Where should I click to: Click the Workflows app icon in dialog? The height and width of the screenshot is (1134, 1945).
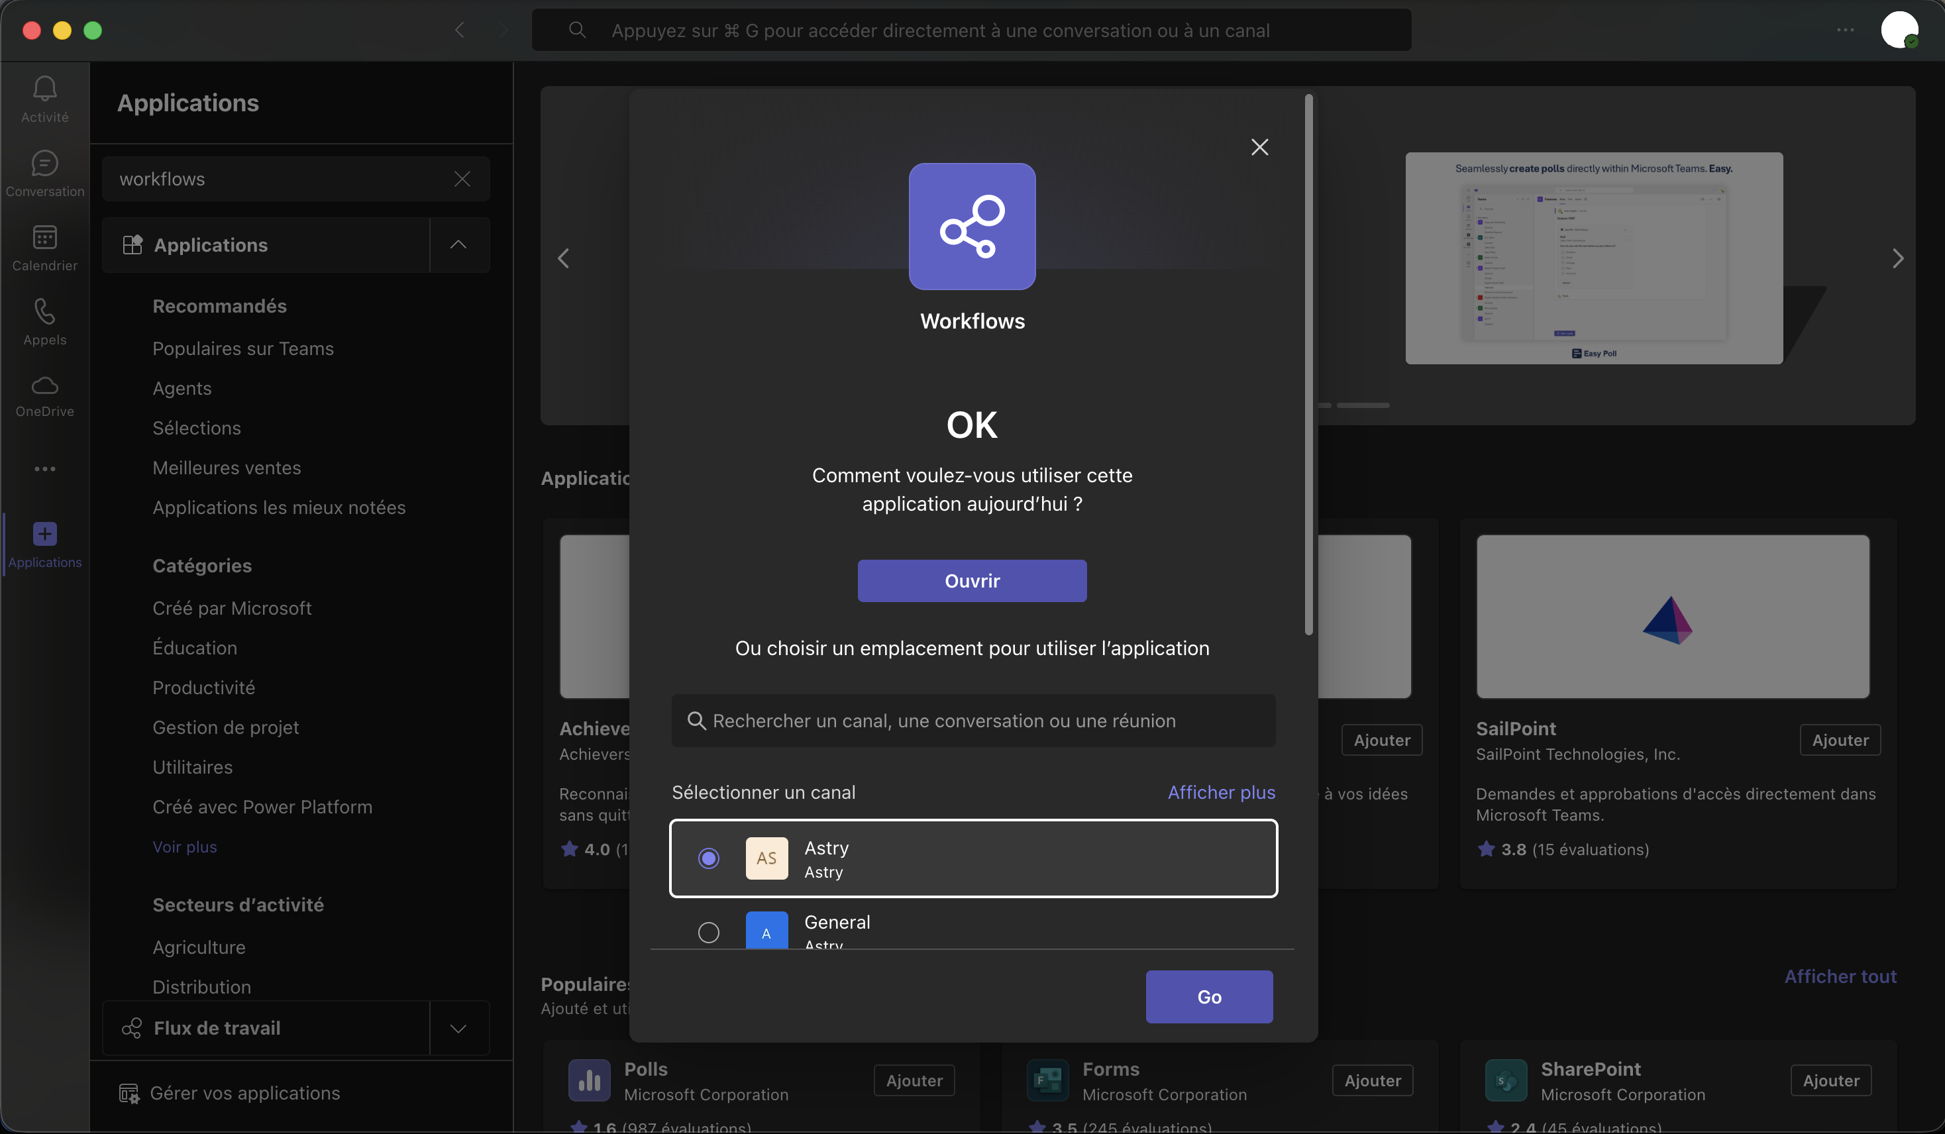click(x=972, y=226)
